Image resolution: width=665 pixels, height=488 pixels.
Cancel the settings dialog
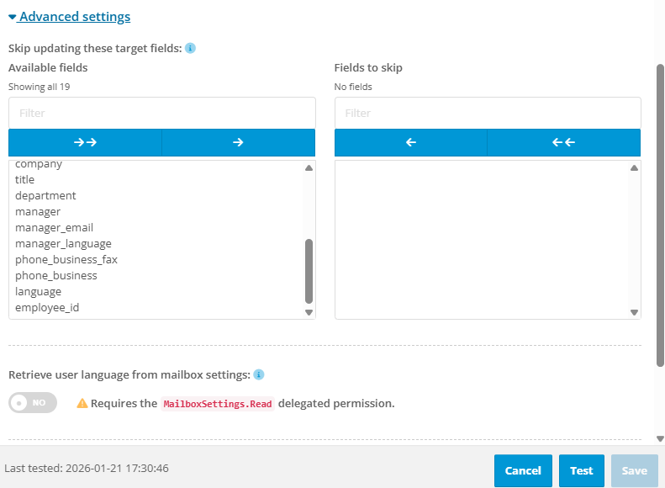tap(523, 470)
